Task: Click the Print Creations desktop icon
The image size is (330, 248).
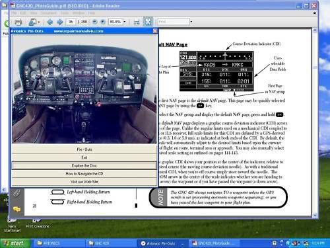Action: (38, 224)
